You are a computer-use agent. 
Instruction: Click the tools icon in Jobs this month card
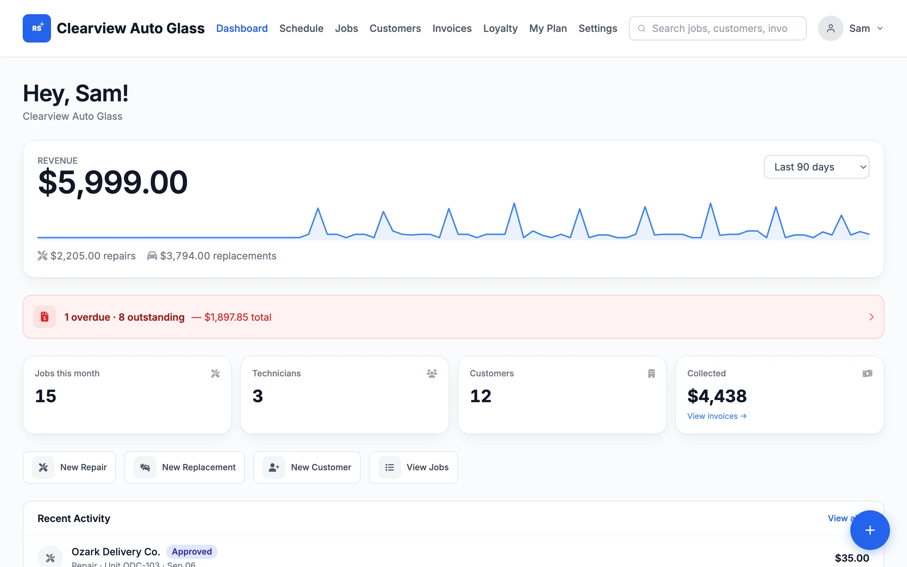(x=215, y=374)
